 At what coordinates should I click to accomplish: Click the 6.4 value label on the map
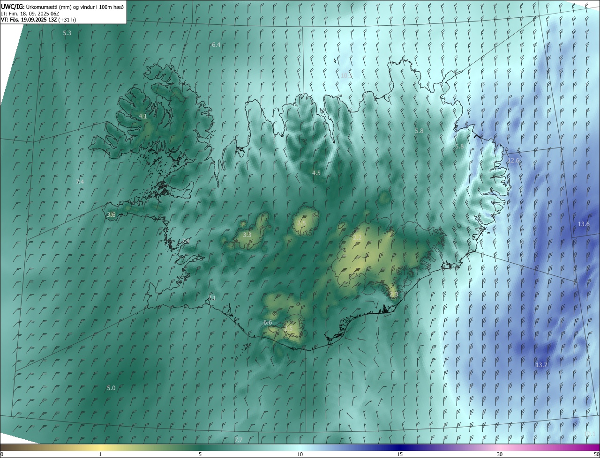[216, 45]
